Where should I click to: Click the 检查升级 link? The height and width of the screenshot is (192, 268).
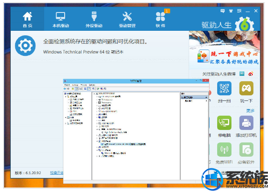click(57, 173)
